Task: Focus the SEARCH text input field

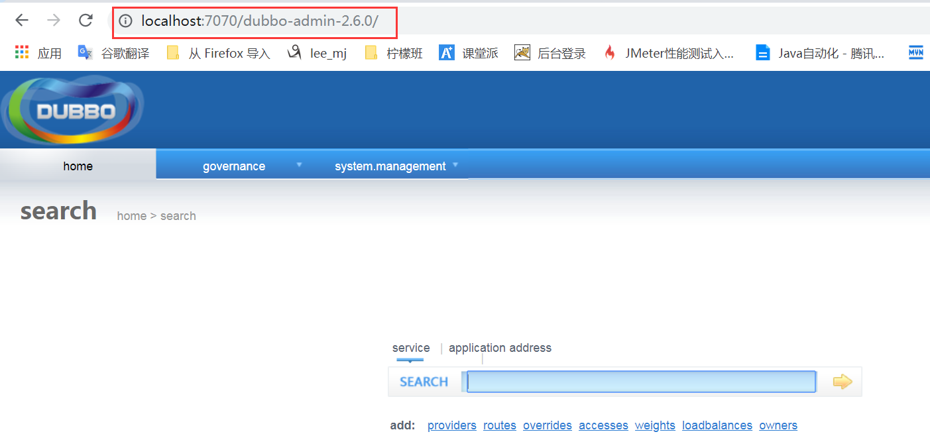Action: (641, 382)
